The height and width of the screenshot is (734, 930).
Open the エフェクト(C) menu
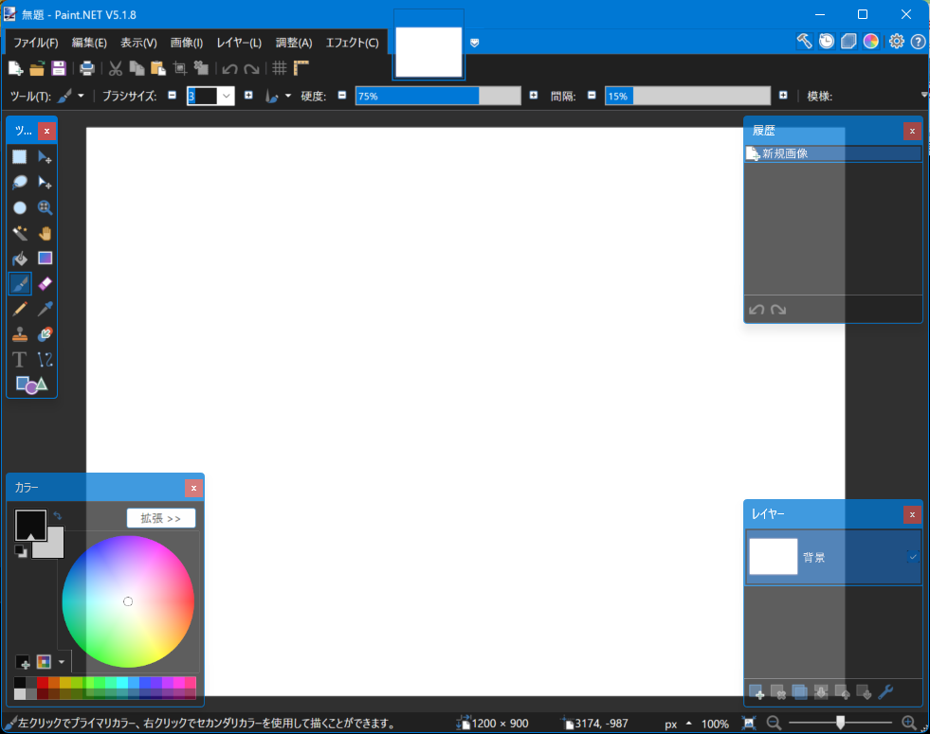tap(353, 43)
